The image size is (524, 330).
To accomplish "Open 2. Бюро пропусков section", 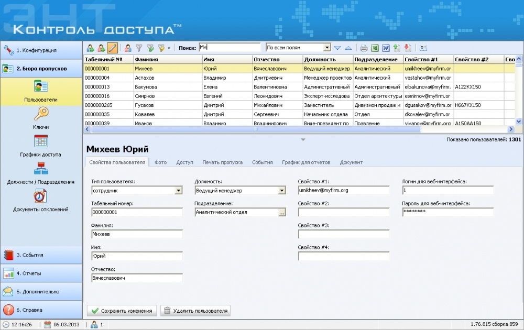I will tap(41, 69).
